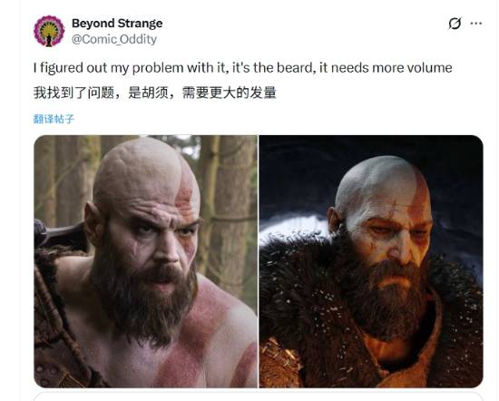The image size is (499, 401).
Task: Open the left forest cosplay photo
Action: [146, 261]
